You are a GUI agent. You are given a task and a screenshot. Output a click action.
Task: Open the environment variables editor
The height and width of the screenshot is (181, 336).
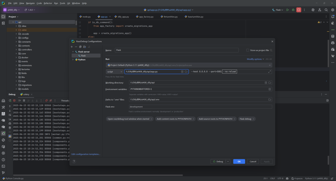click(270, 89)
